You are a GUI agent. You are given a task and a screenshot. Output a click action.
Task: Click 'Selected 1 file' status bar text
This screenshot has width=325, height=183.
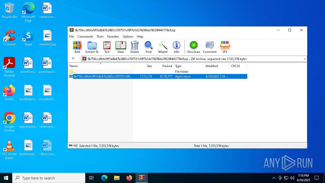click(99, 146)
